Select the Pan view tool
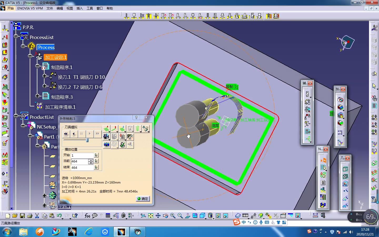 click(158, 216)
